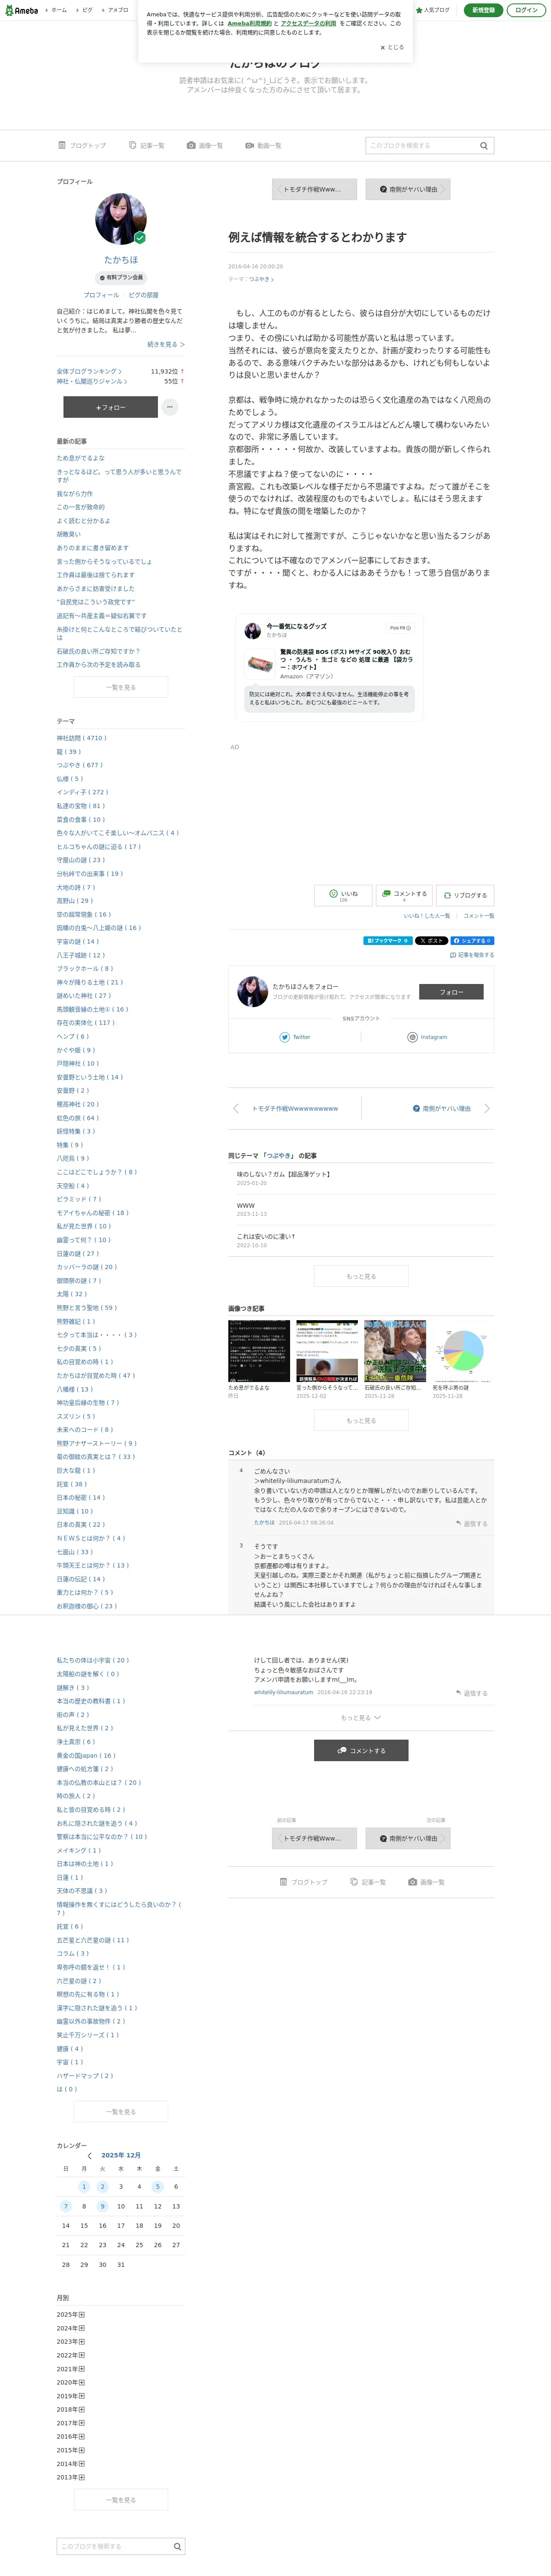Open the Amazon BOS 防臭袋 product card
The image size is (551, 2576).
(330, 664)
